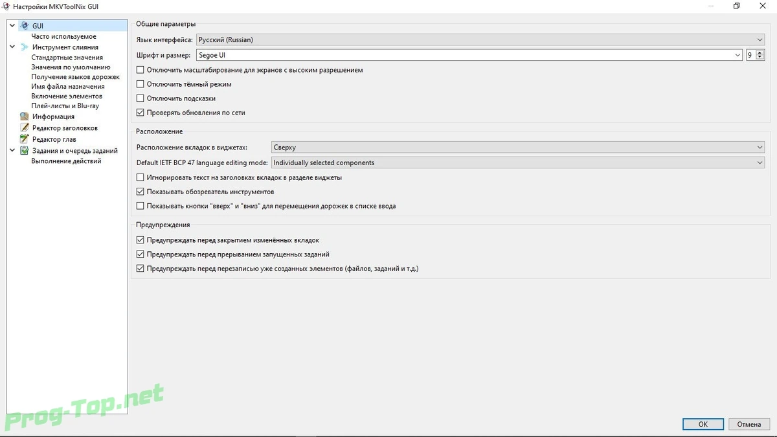Collapse the Задания и очередь заданий node

[12, 151]
